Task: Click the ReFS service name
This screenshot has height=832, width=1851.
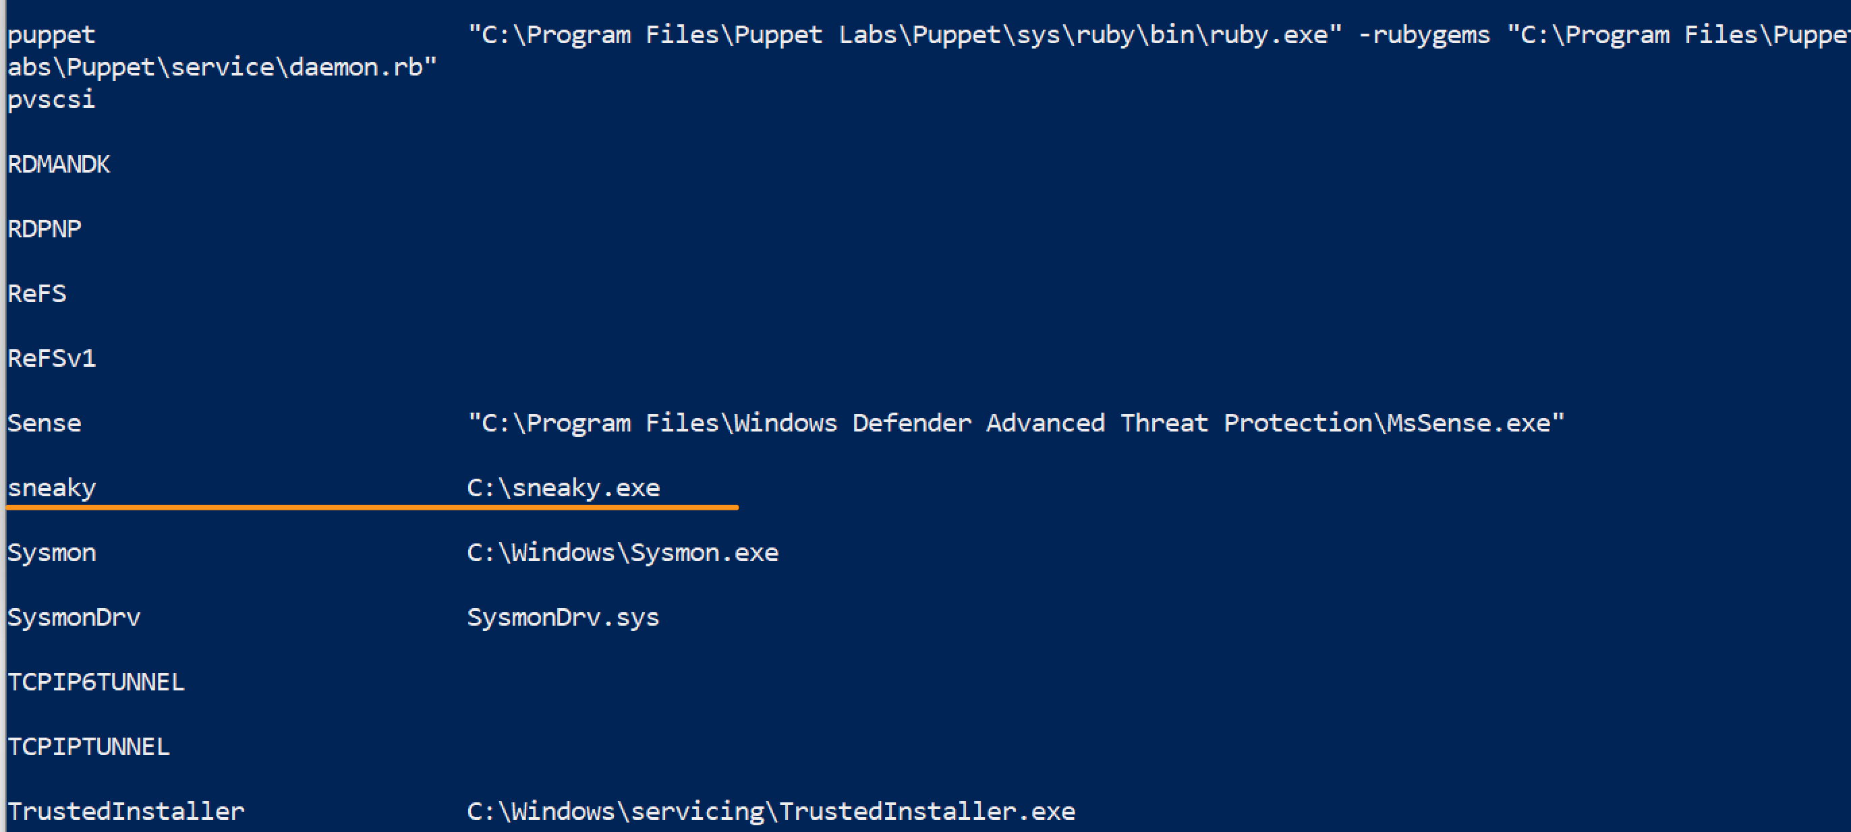Action: tap(36, 294)
